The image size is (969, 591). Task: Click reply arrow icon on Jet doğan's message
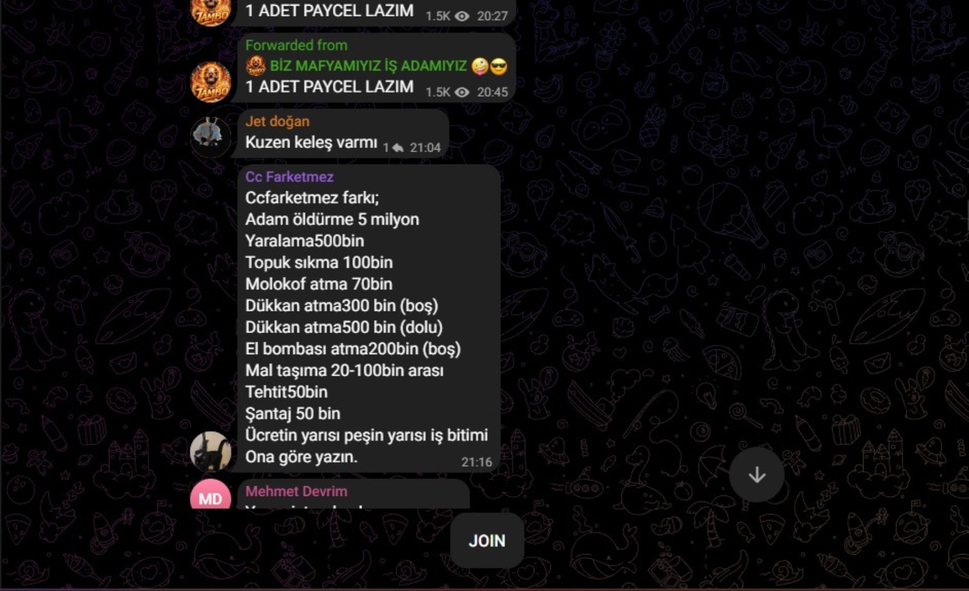(x=398, y=148)
